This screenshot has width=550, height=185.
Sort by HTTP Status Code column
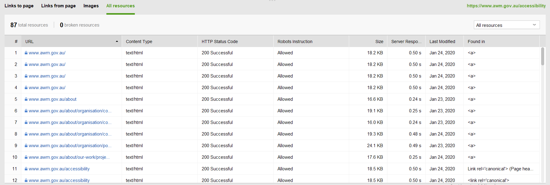(x=235, y=42)
